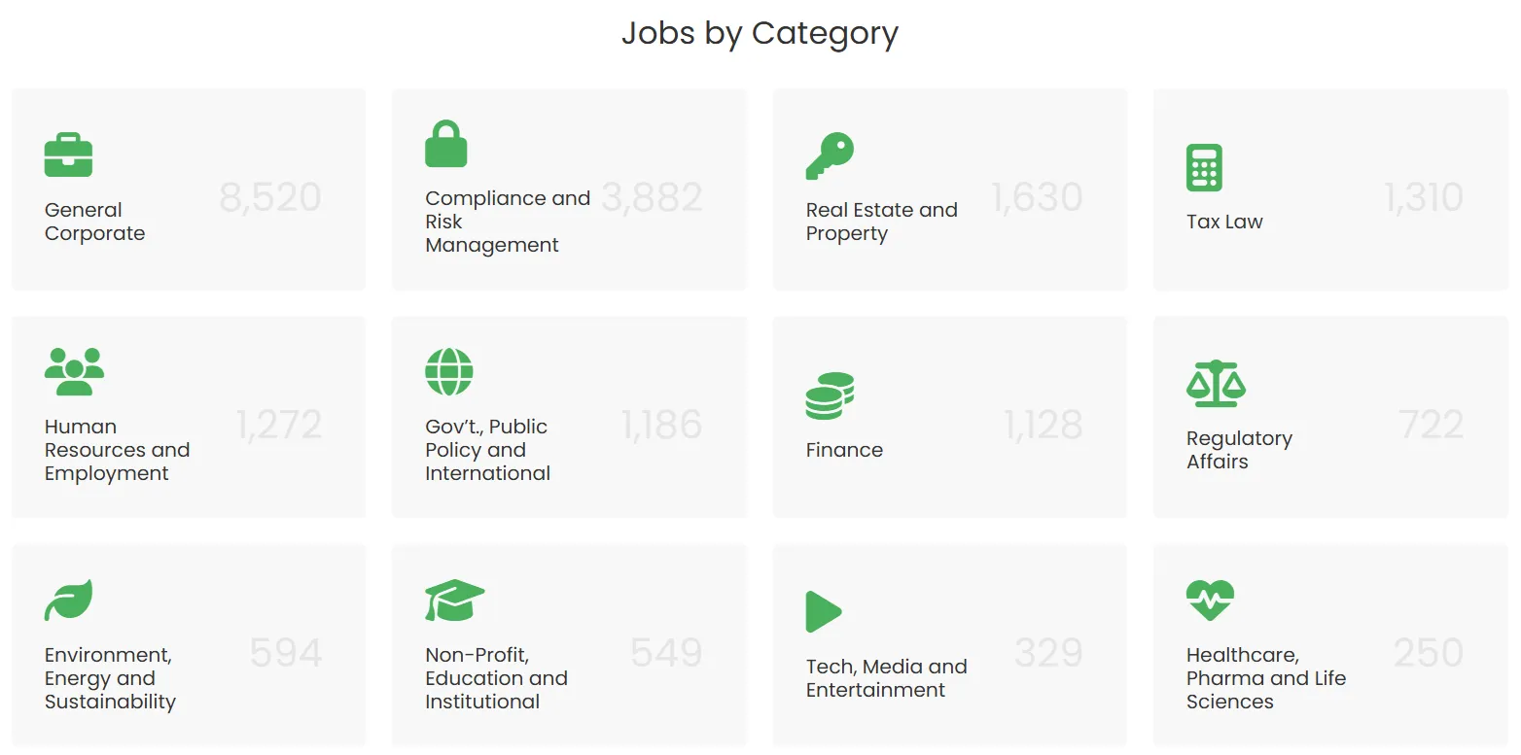Screen dimensions: 1521x755
Task: Click the calculator icon for Tax Law
Action: click(x=1204, y=167)
